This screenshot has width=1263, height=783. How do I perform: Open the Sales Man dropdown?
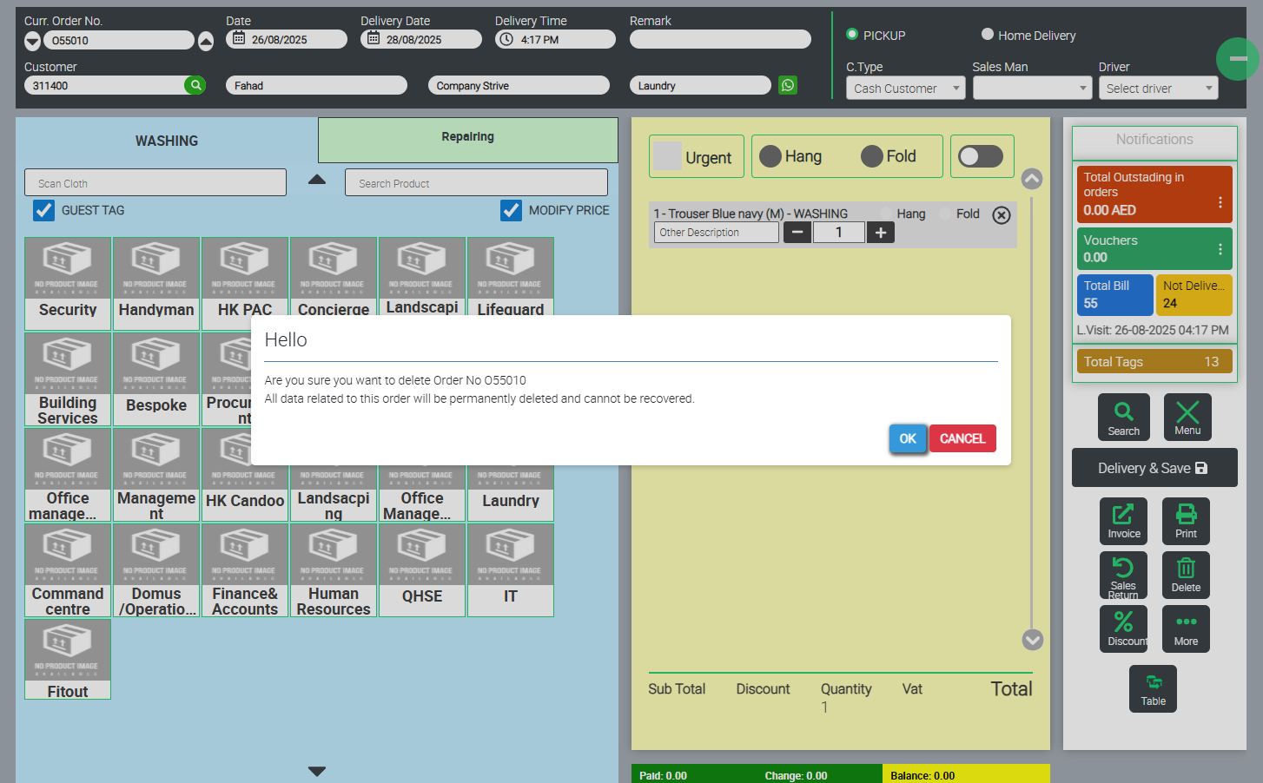pyautogui.click(x=1031, y=89)
